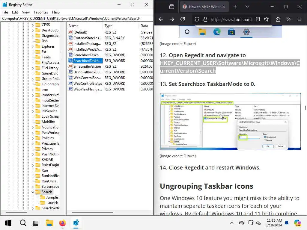The image size is (307, 230).
Task: Open the notifications bell icon
Action: [x=287, y=223]
